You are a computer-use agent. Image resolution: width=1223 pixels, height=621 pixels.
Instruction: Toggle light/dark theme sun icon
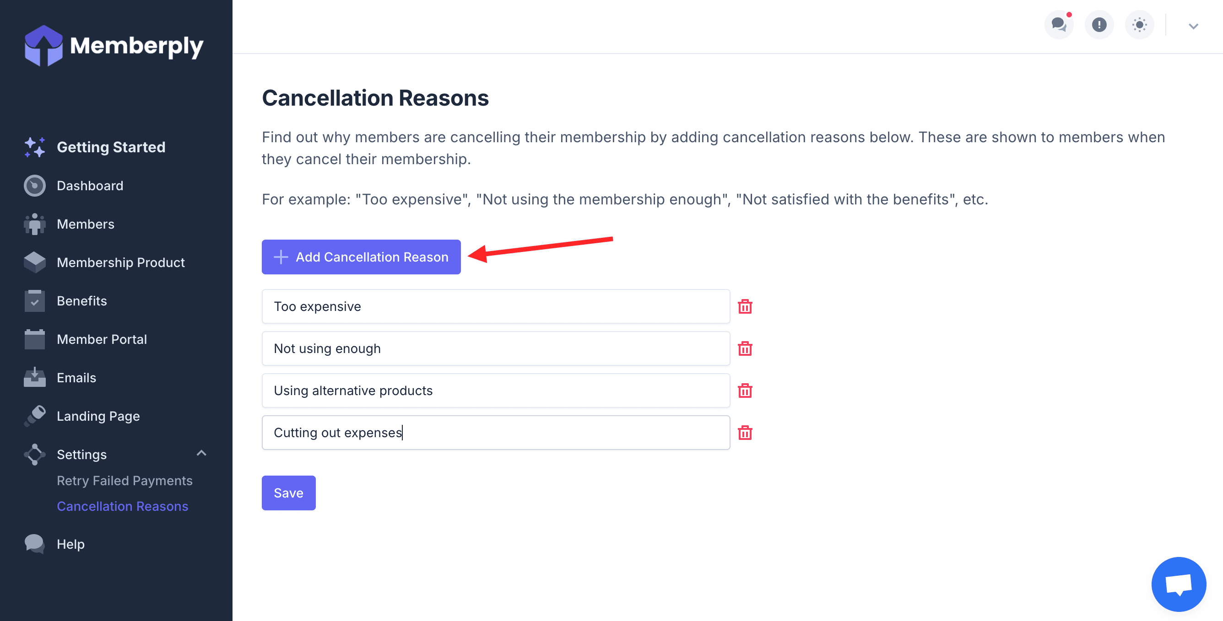[1139, 25]
